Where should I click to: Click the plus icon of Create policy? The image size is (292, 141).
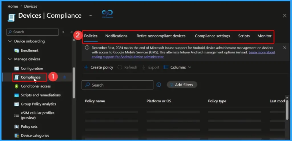(86, 67)
